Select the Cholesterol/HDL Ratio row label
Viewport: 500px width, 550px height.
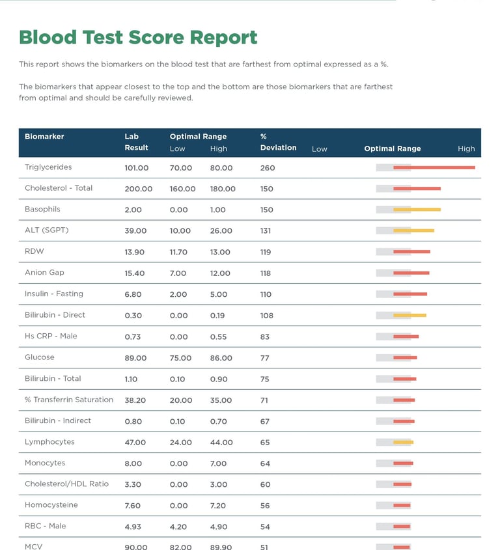[x=66, y=484]
